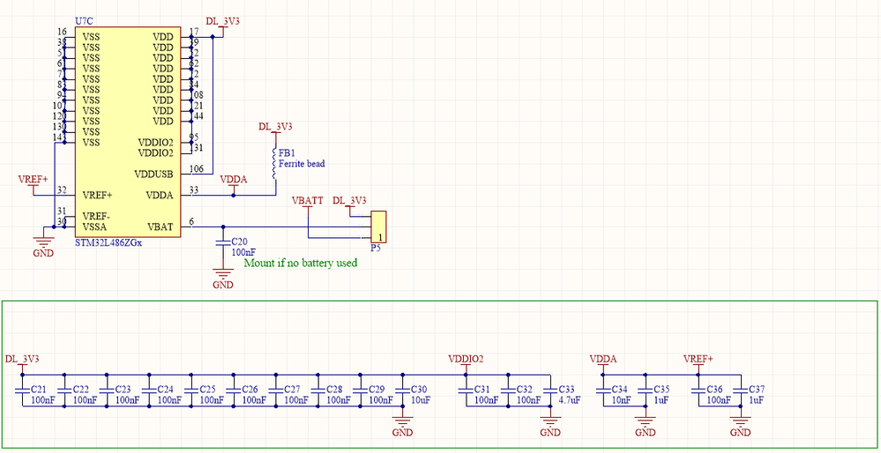This screenshot has height=453, width=881.
Task: Click the C34 10nF value
Action: tap(622, 400)
